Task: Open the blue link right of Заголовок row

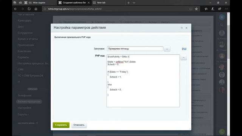Action: tap(184, 49)
